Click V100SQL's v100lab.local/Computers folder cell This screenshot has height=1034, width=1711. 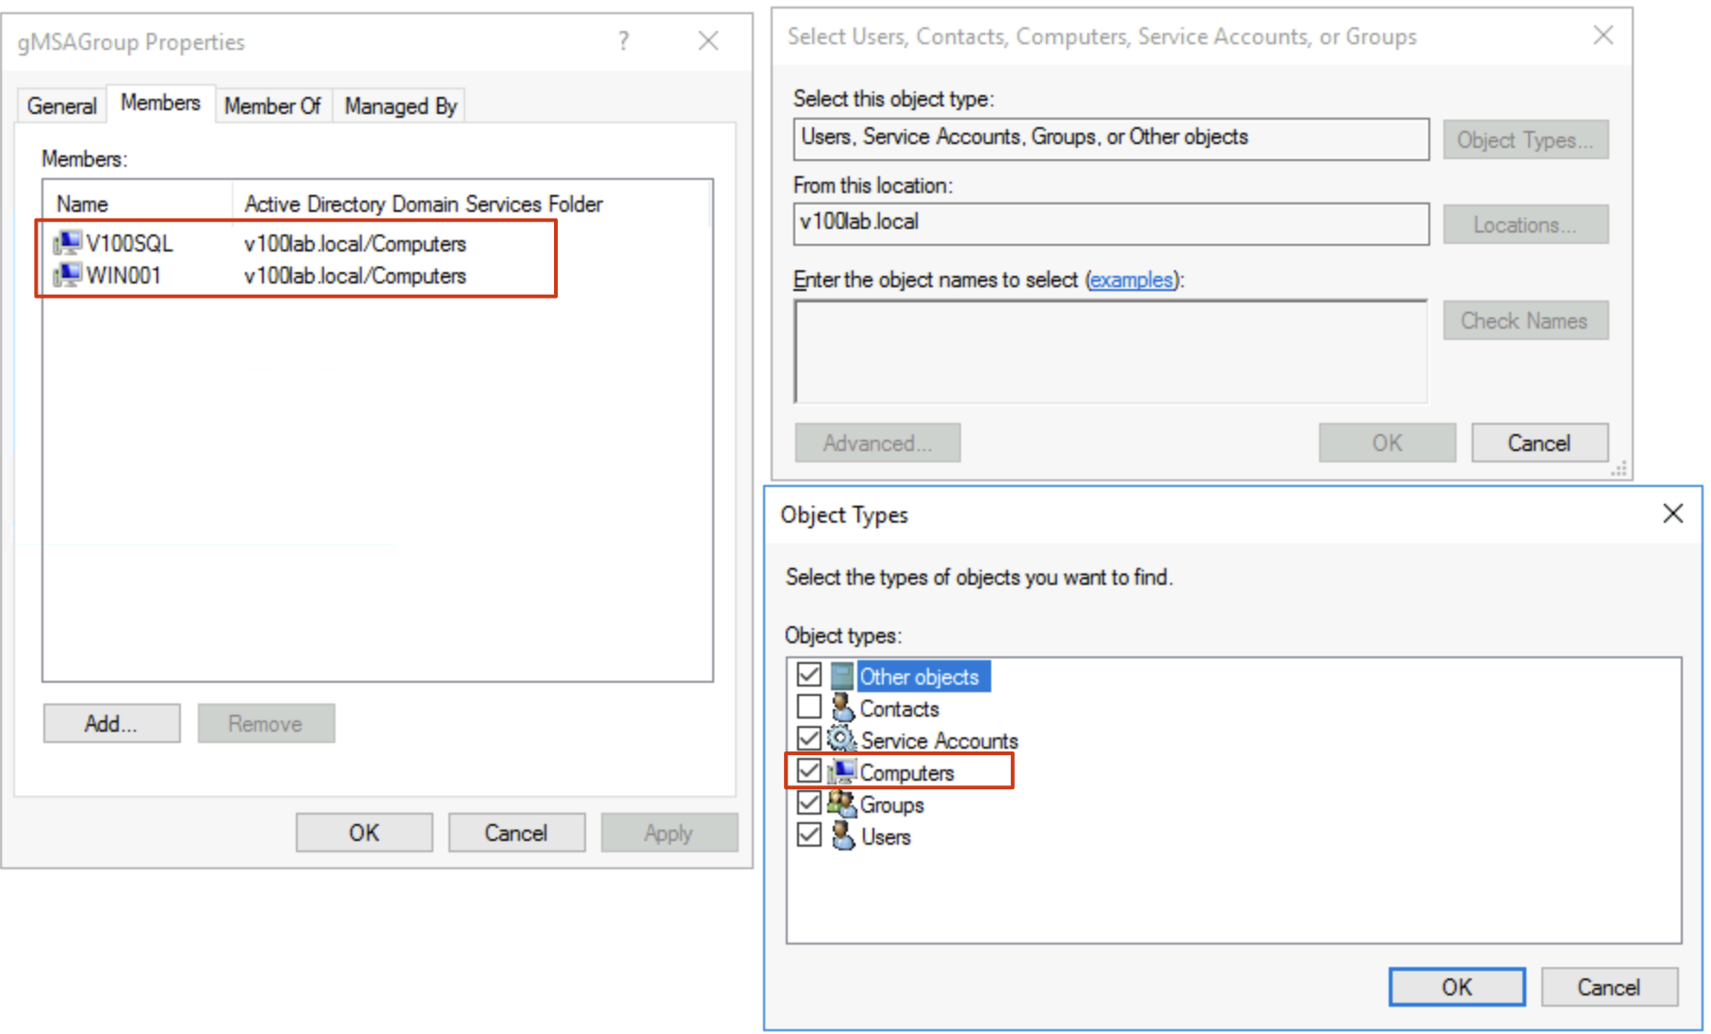[355, 243]
